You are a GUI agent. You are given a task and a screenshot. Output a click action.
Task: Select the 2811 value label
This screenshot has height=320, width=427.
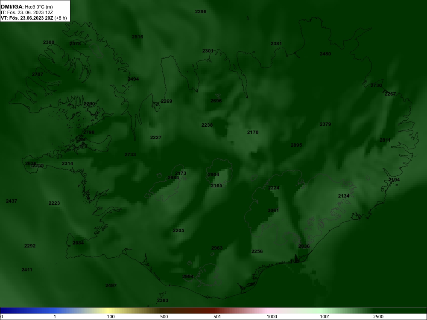[x=385, y=140]
